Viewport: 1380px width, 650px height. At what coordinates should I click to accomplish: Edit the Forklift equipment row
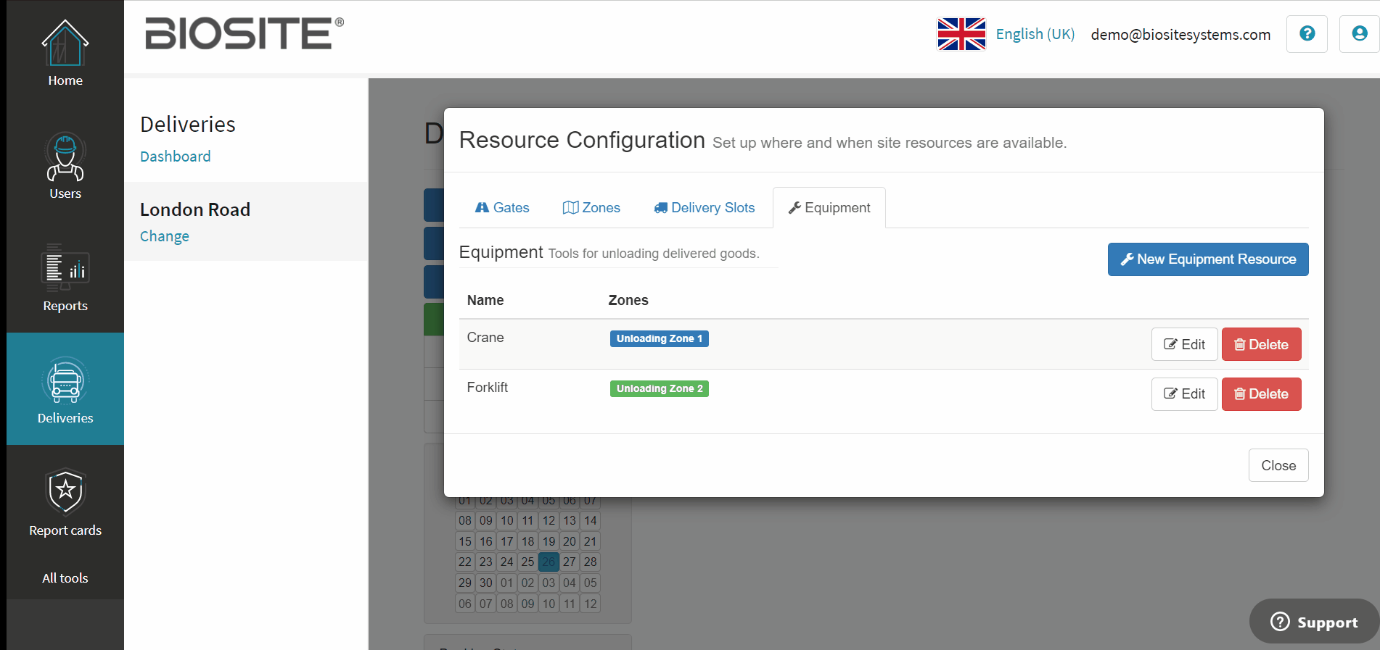point(1184,394)
